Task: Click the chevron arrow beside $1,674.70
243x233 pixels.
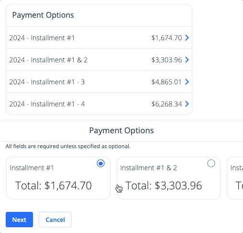Action: tap(187, 38)
